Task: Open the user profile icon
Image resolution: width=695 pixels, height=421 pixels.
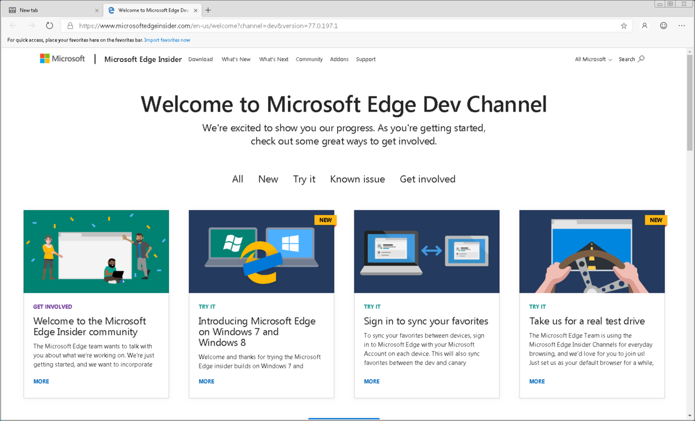Action: (644, 25)
